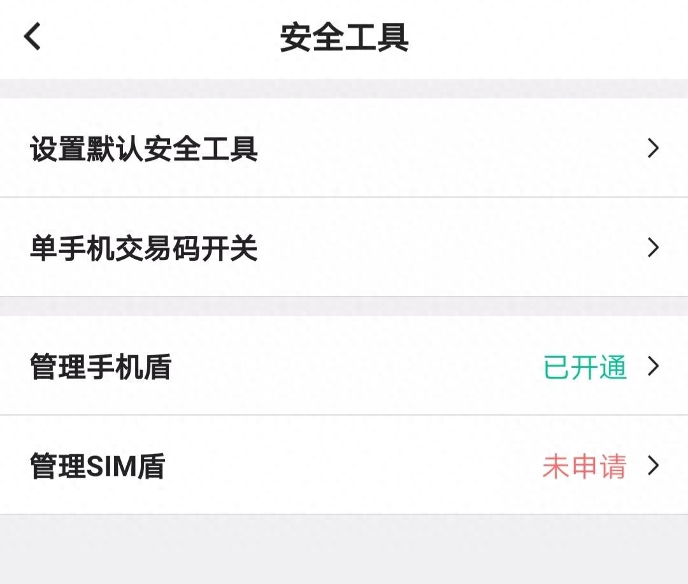Open 管理SIM盾 entry
Image resolution: width=688 pixels, height=584 pixels.
pos(344,465)
